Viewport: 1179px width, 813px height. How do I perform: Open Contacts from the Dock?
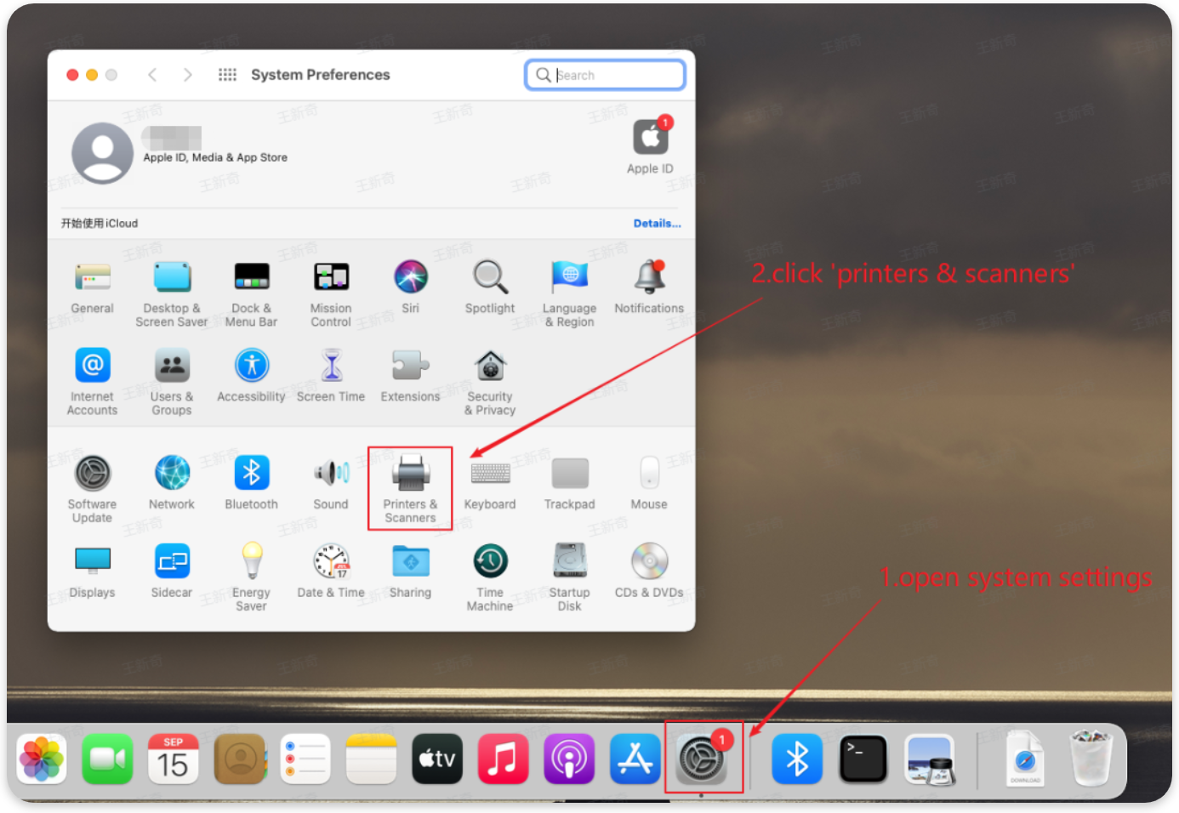240,759
